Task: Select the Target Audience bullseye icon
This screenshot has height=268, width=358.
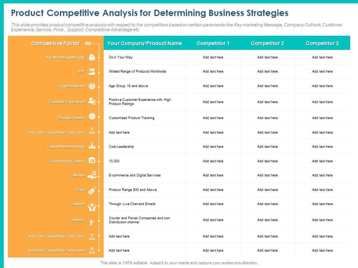Action: point(92,86)
